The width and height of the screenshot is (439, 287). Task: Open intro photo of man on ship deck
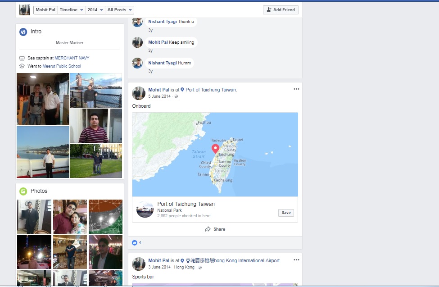tap(43, 152)
